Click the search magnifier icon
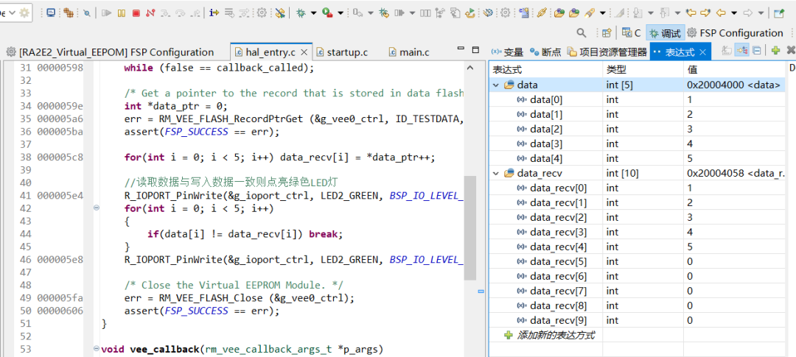Image resolution: width=796 pixels, height=357 pixels. click(x=582, y=33)
